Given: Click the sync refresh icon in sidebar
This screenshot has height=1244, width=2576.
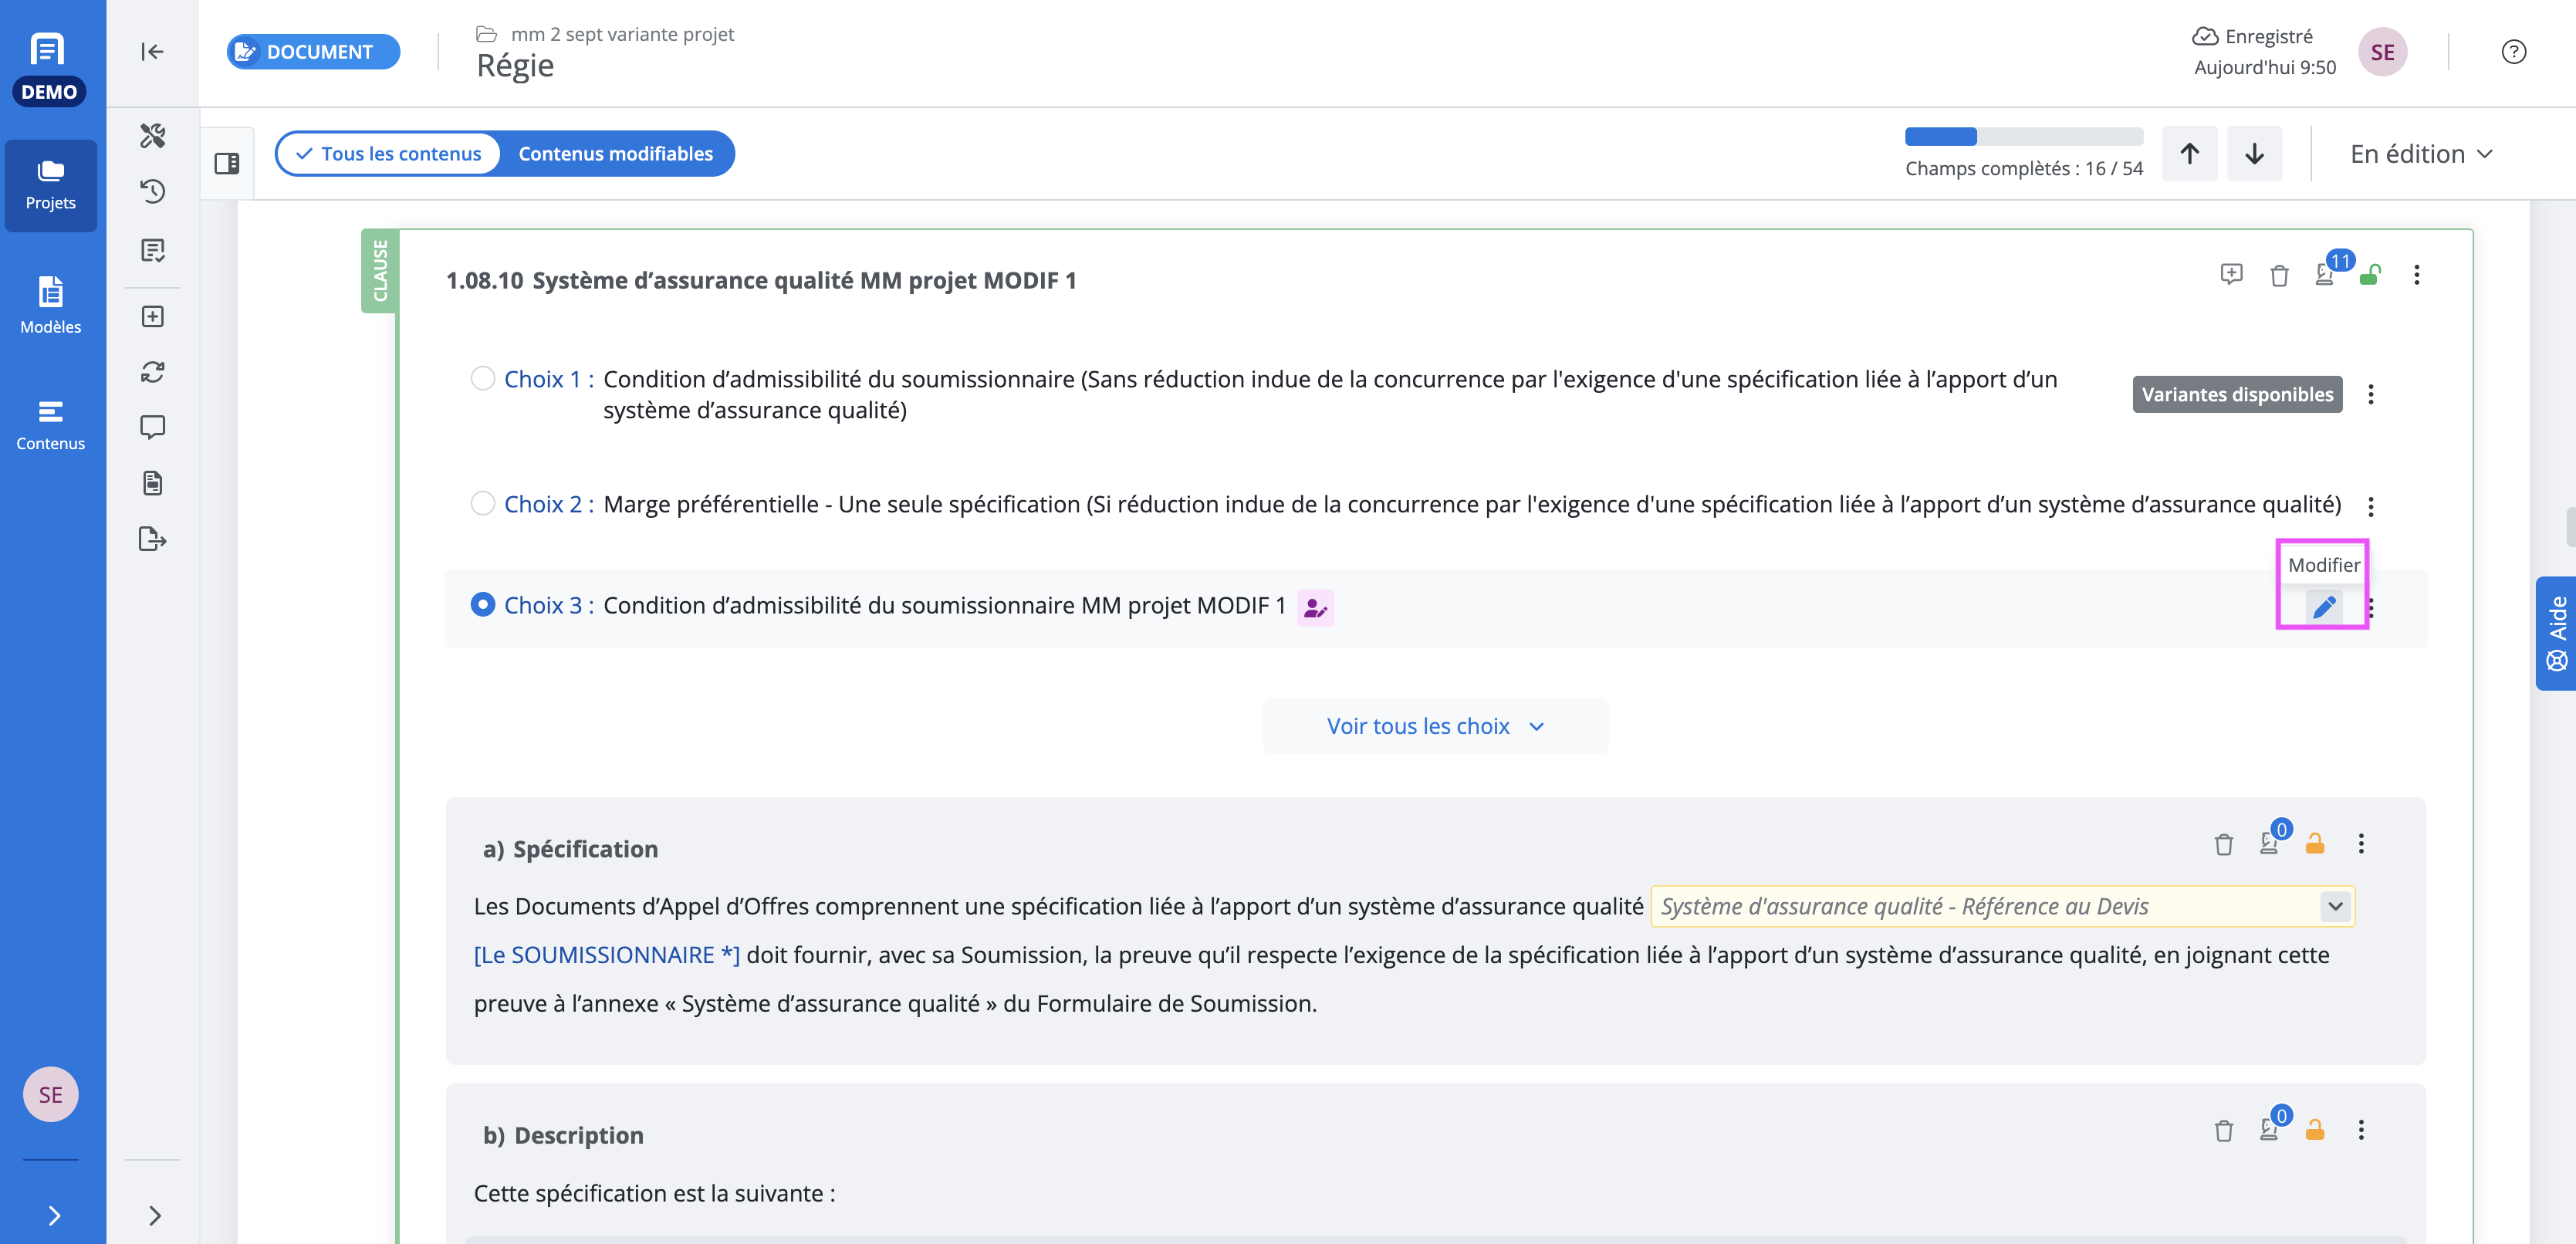Looking at the screenshot, I should tap(153, 372).
